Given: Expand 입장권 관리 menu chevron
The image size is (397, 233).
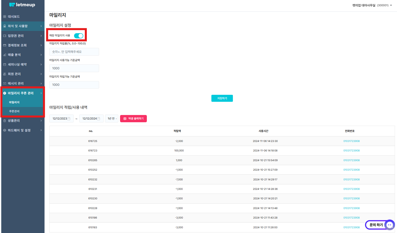Looking at the screenshot, I should pyautogui.click(x=41, y=36).
